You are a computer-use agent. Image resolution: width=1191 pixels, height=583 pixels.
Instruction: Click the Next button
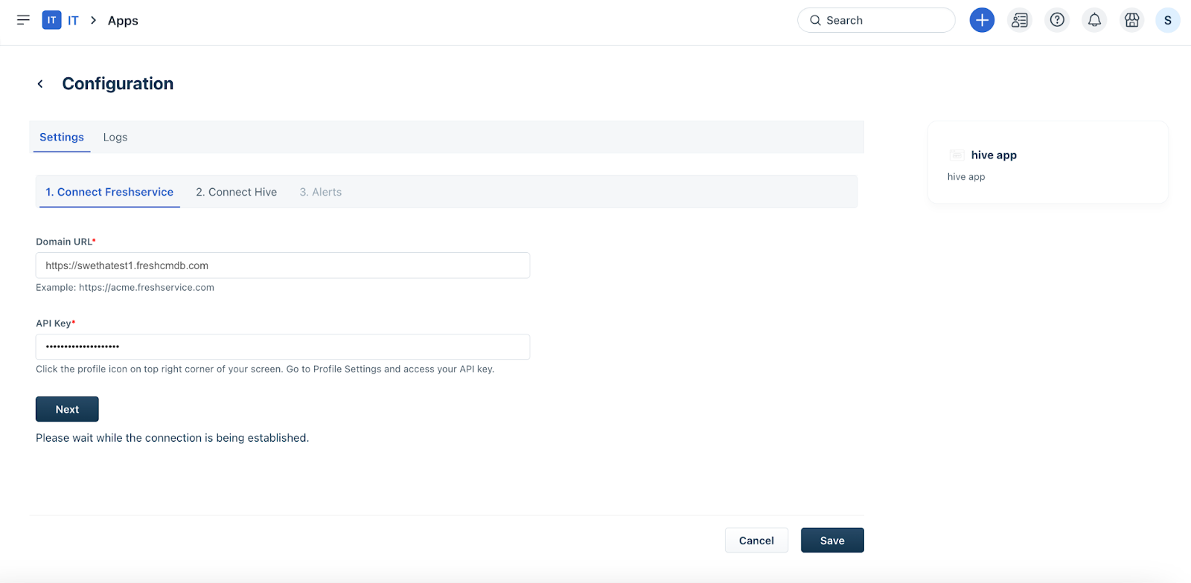(67, 409)
